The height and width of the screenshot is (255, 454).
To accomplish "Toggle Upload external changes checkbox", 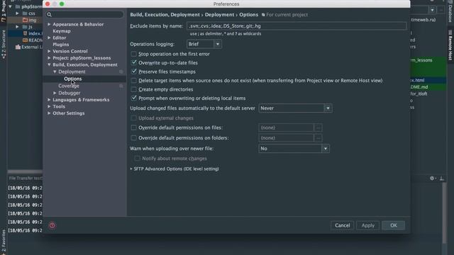I will 134,118.
